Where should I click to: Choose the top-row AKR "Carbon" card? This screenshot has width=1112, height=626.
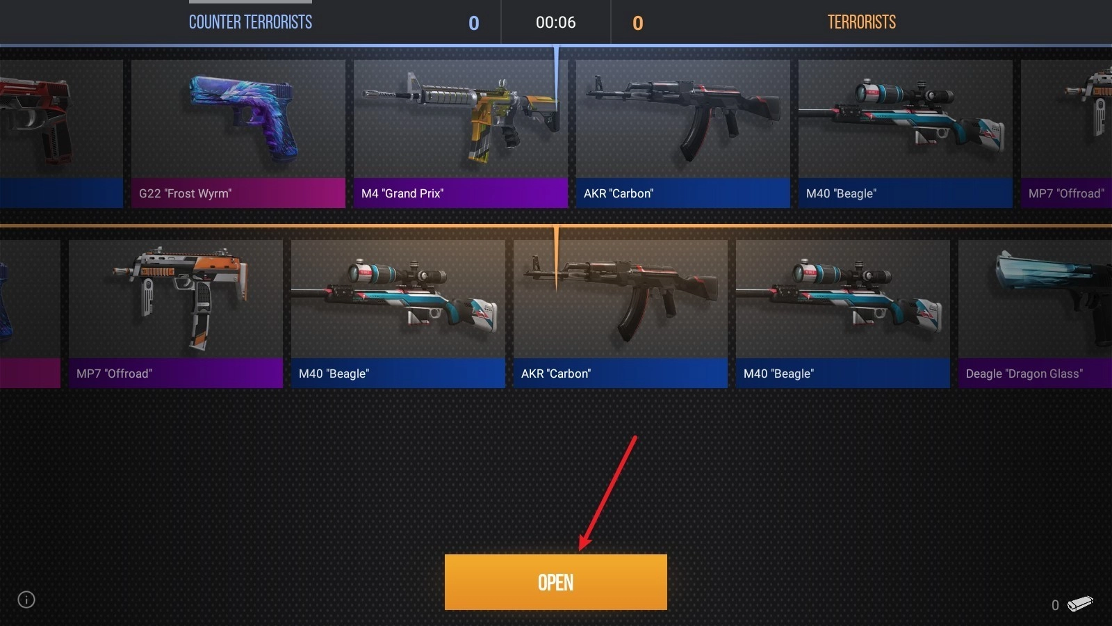click(683, 134)
